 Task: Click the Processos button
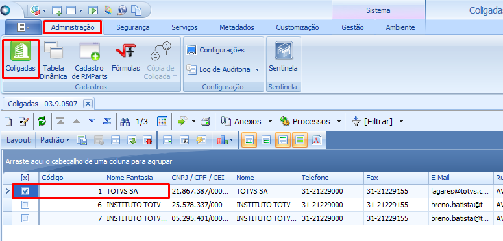click(x=305, y=122)
